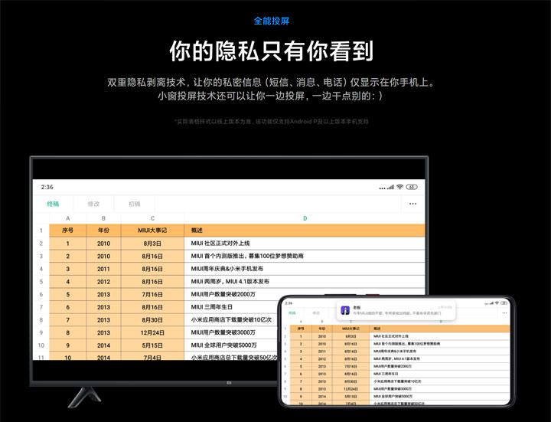Click the 8月30日 cell on the TV
551x422 pixels.
coord(152,320)
